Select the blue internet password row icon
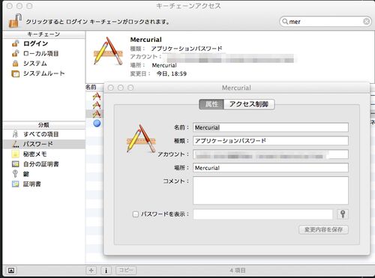Image resolution: width=375 pixels, height=278 pixels. [97, 123]
